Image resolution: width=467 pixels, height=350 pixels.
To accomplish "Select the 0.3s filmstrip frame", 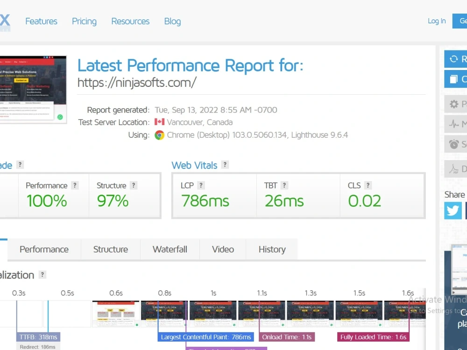I will pos(21,314).
